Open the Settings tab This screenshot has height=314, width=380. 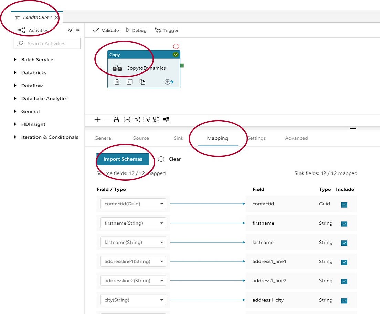pyautogui.click(x=257, y=138)
